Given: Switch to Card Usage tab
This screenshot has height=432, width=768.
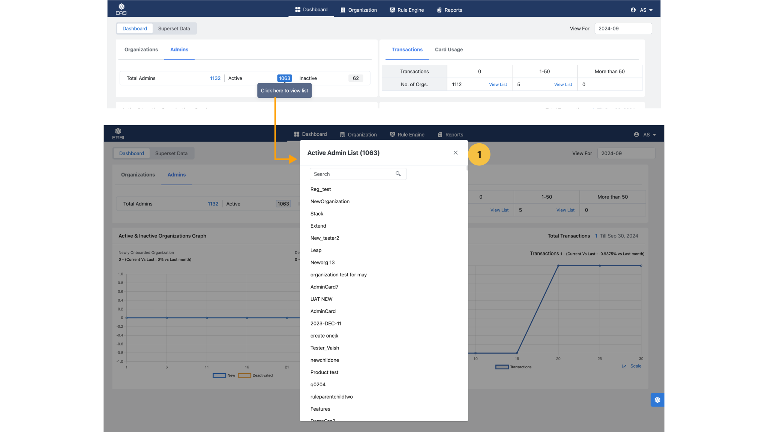Looking at the screenshot, I should pyautogui.click(x=448, y=49).
